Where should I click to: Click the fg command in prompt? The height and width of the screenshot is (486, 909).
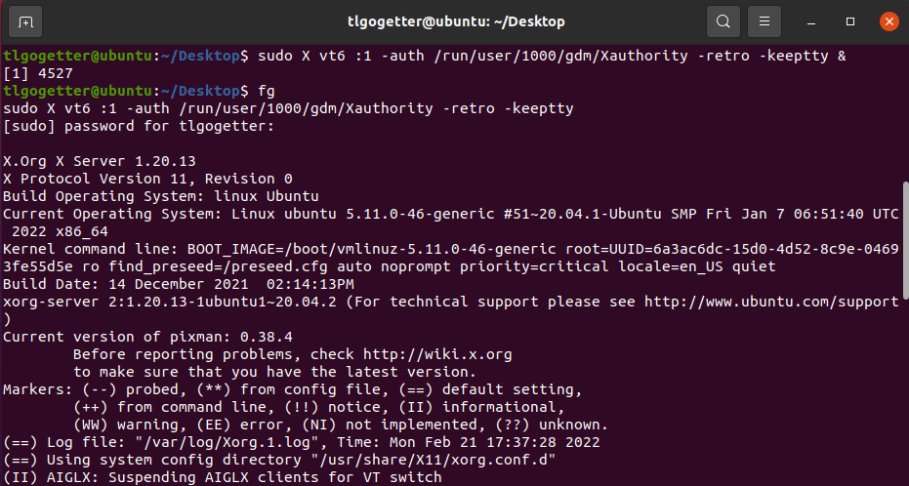[267, 91]
